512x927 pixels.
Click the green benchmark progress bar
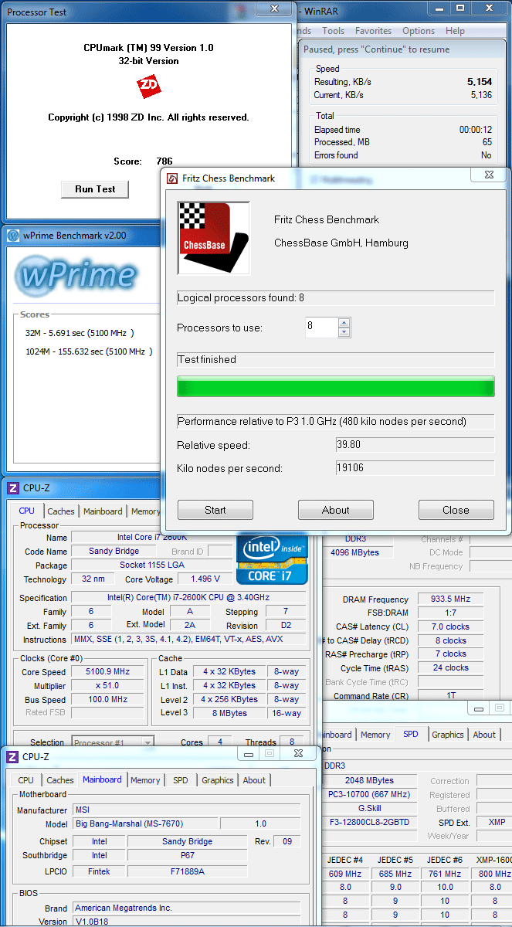coord(336,387)
